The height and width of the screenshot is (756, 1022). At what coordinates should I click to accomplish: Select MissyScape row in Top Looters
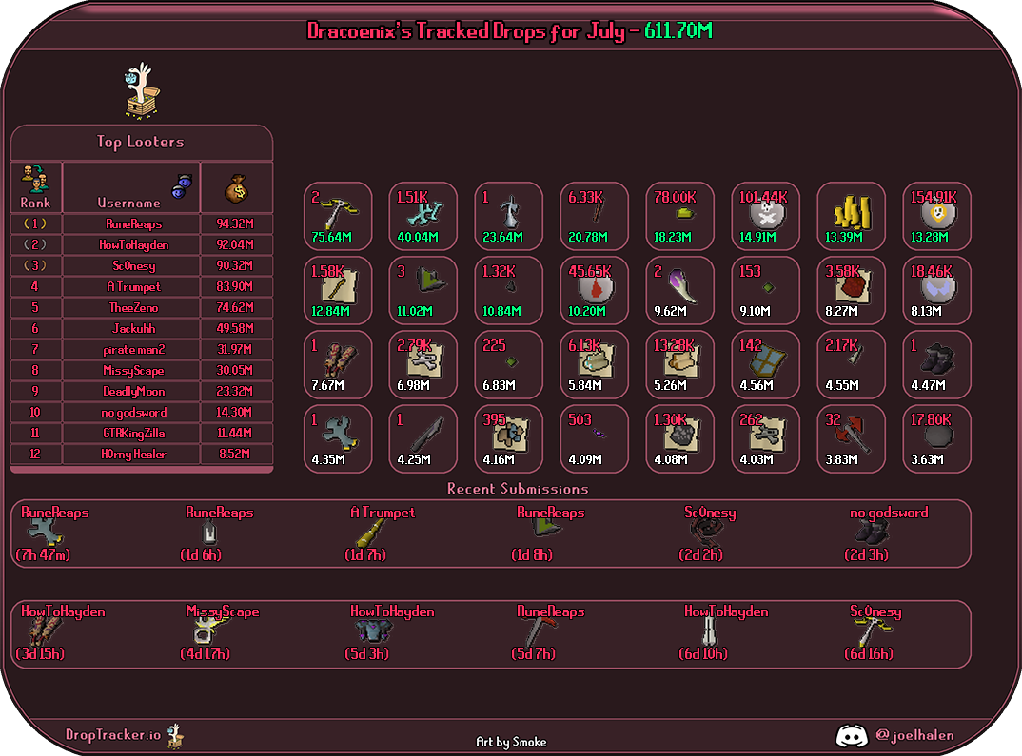click(142, 370)
